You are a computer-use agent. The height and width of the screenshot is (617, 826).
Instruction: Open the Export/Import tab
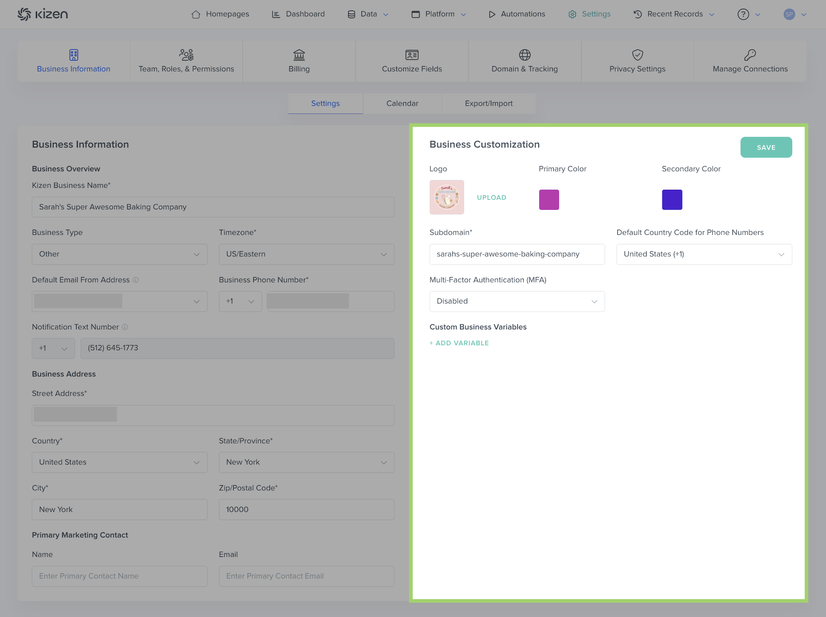click(x=488, y=103)
